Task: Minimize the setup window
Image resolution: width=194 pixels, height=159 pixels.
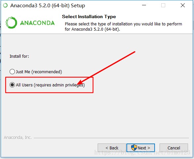Action: tap(144, 5)
